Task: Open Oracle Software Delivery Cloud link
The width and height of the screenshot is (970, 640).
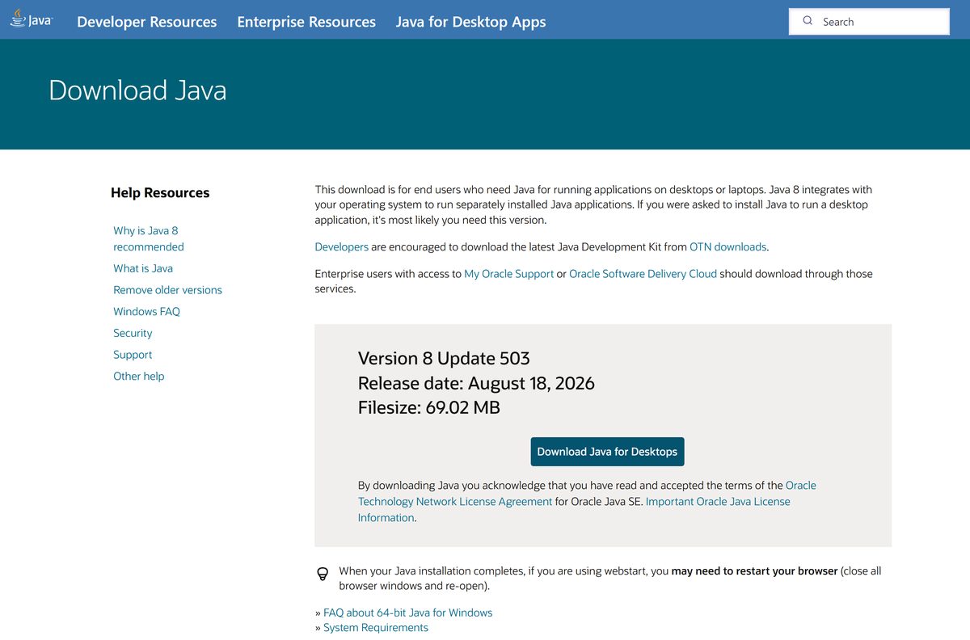Action: click(x=643, y=274)
